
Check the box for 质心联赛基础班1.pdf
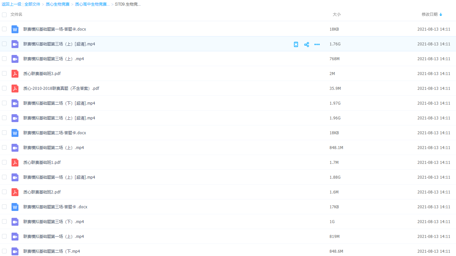tap(4, 162)
